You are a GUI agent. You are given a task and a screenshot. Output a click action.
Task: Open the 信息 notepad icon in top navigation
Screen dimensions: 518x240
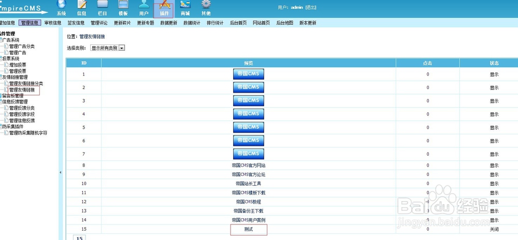82,4
